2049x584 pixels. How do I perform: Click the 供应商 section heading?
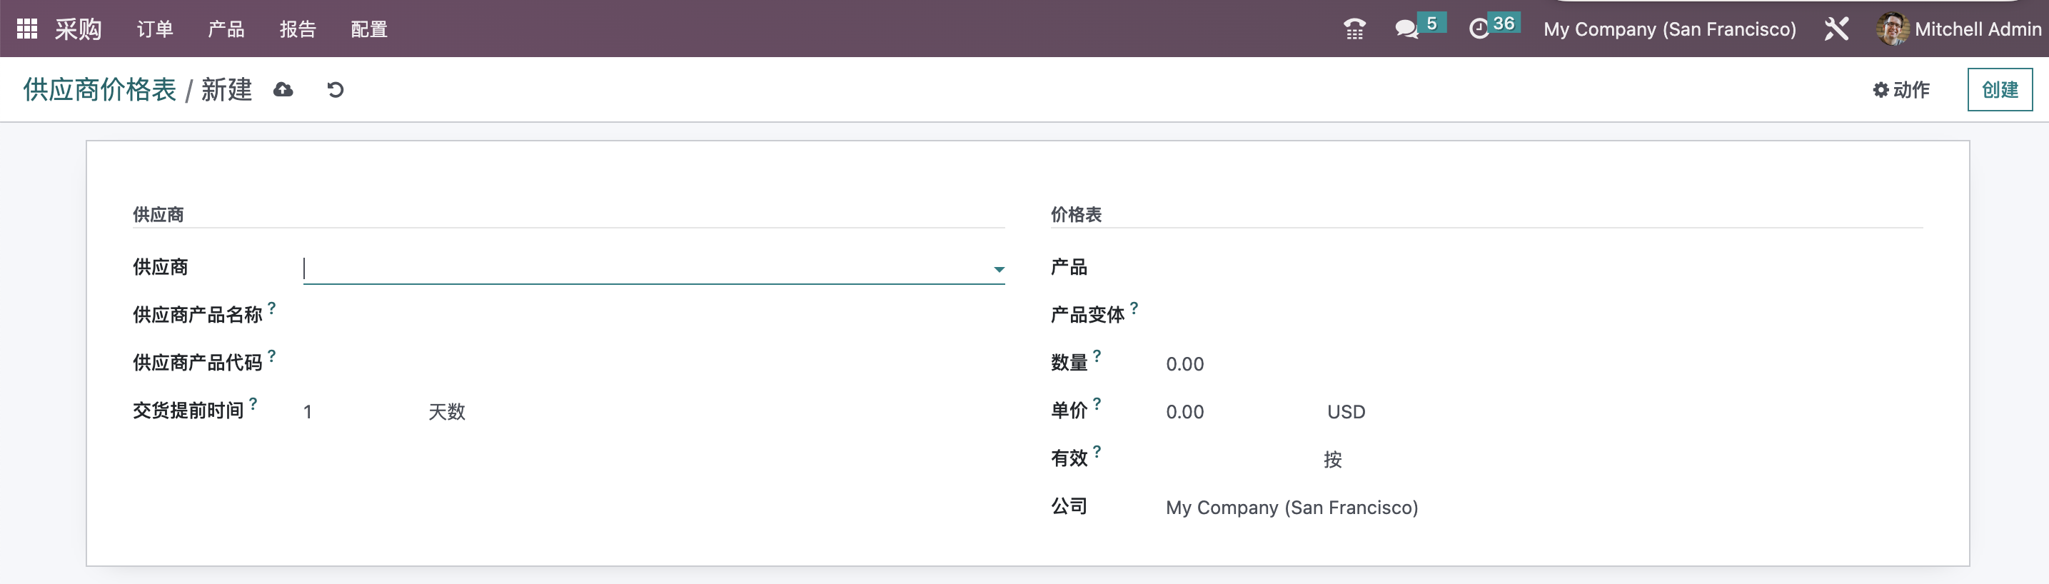[x=158, y=214]
